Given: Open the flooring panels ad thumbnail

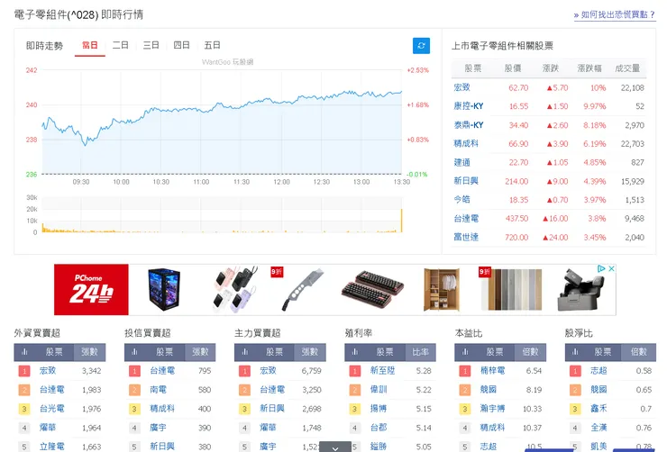Looking at the screenshot, I should tap(511, 290).
